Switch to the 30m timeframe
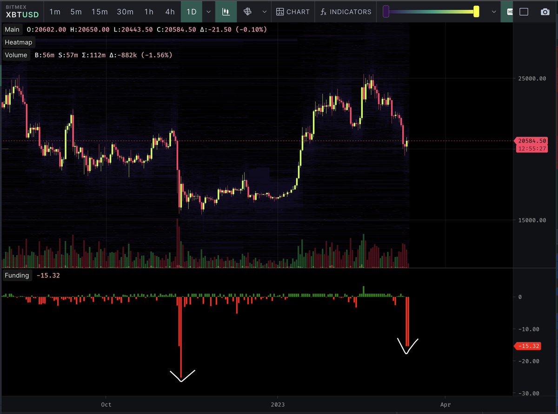558x414 pixels. pos(125,12)
